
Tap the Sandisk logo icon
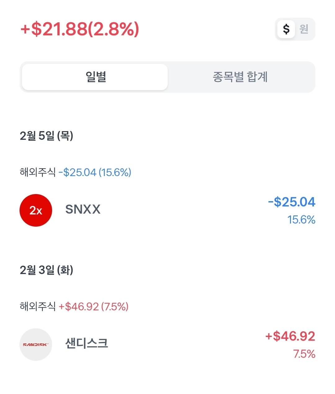[x=36, y=344]
